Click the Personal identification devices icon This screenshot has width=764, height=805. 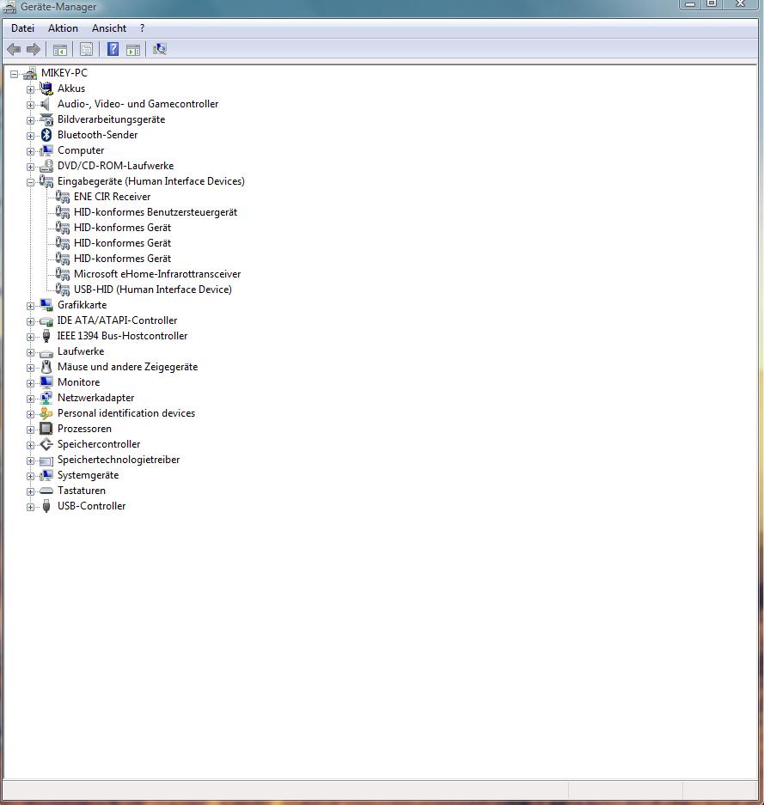[46, 413]
